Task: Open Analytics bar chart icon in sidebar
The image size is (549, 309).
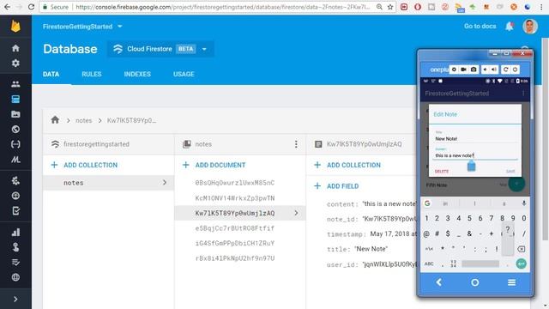Action: [x=15, y=233]
